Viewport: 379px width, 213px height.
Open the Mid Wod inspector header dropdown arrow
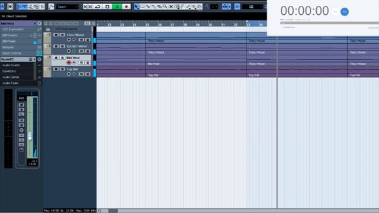pyautogui.click(x=34, y=24)
